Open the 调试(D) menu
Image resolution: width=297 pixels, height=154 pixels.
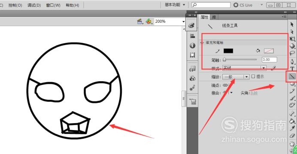34,5
